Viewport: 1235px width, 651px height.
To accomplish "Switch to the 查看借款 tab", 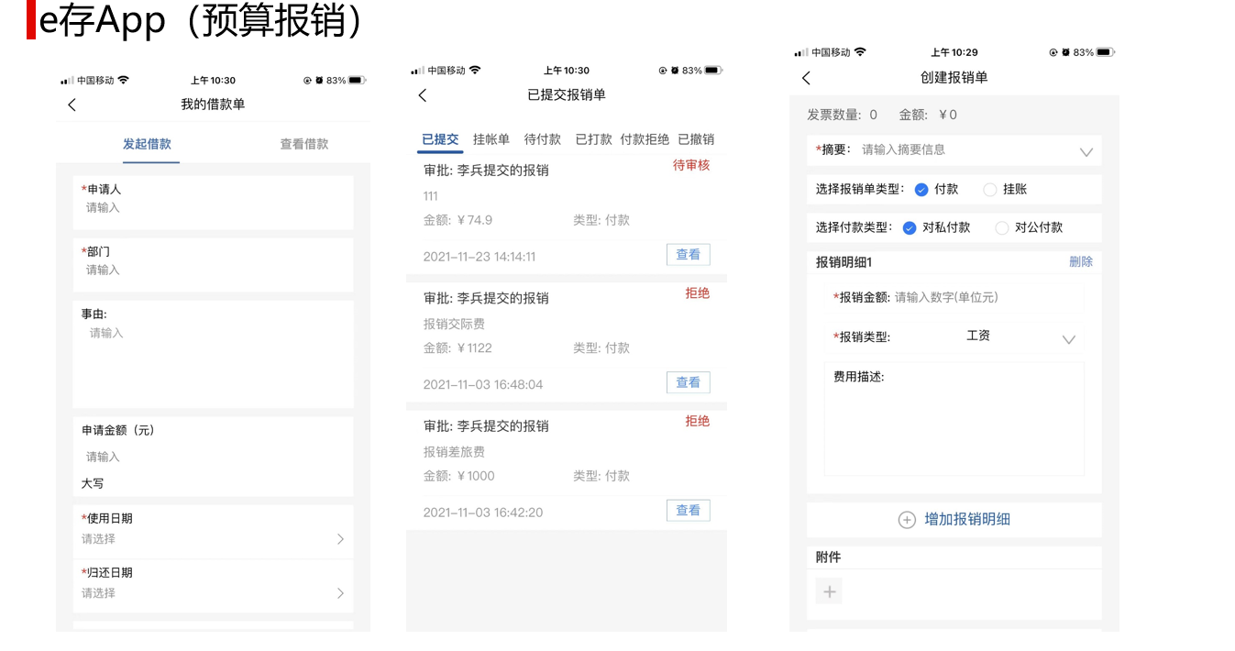I will [x=304, y=144].
